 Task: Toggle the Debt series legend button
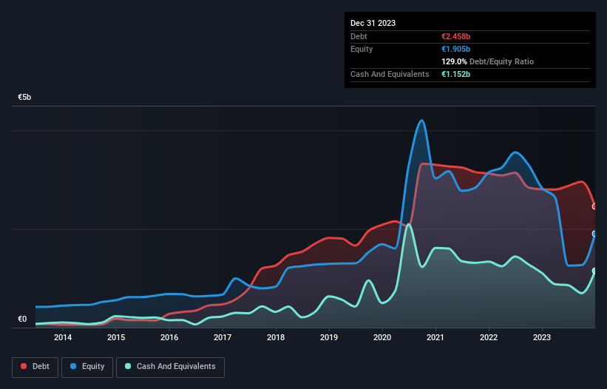(35, 367)
